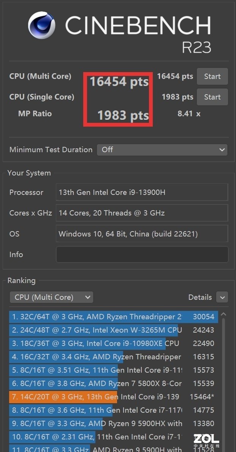Viewport: 236px width, 452px height.
Task: Expand the ranking Details dropdown arrow
Action: coord(222,297)
